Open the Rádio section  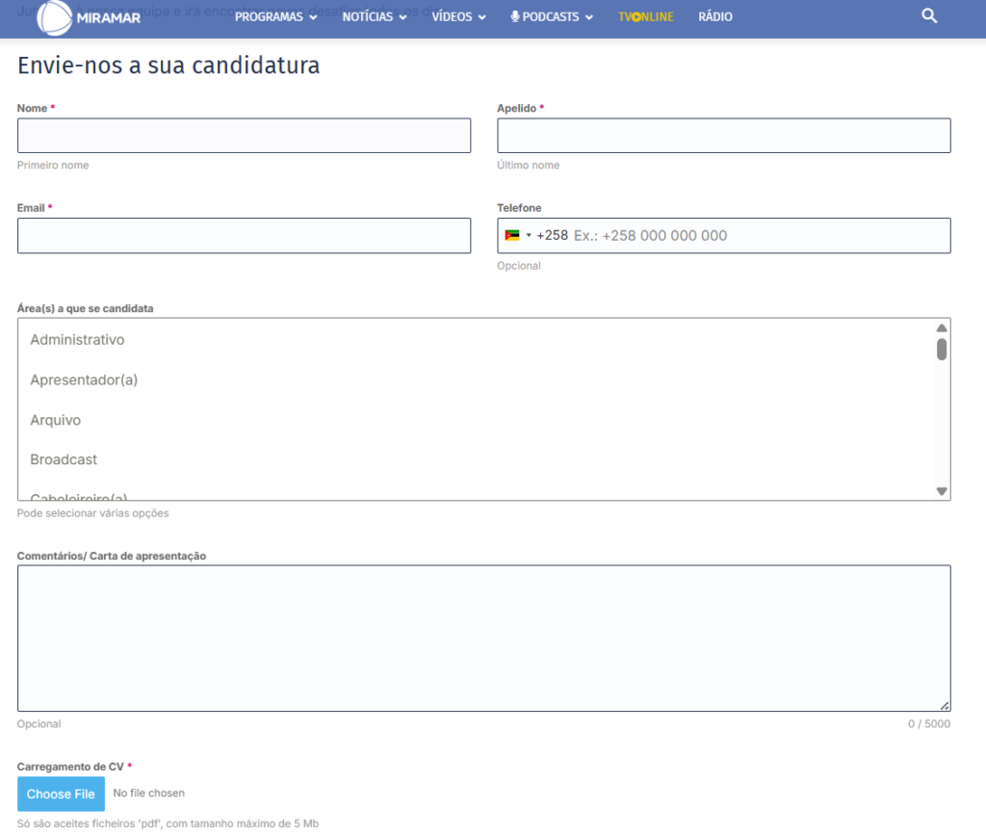pos(714,16)
